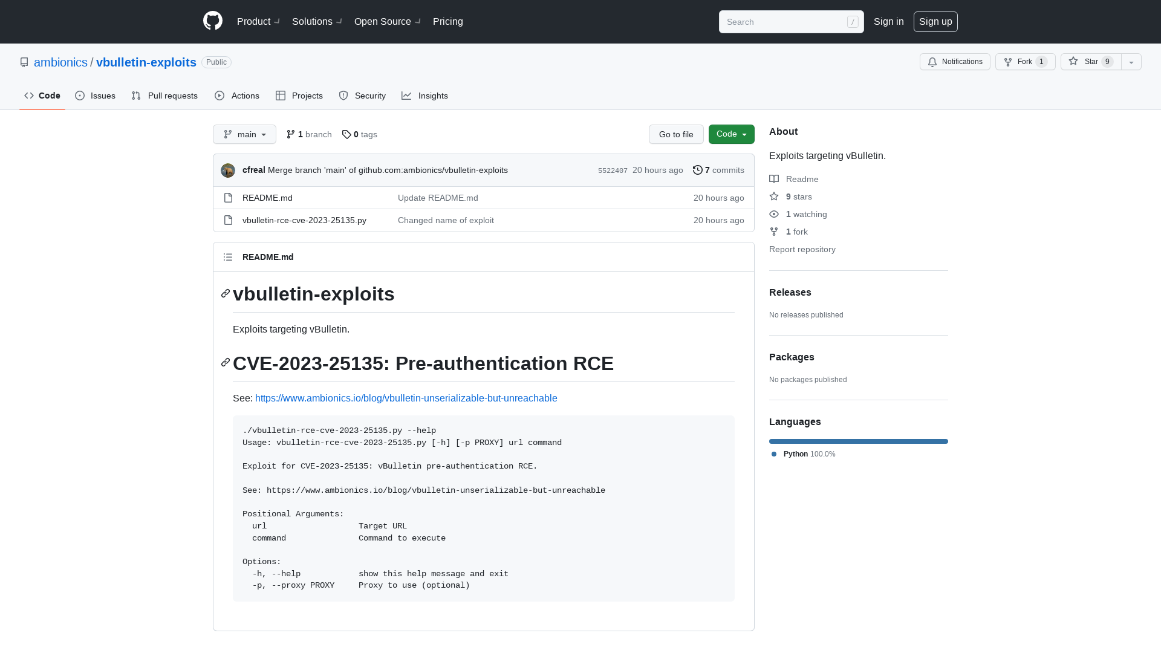Screen dimensions: 1161x653
Task: Click Report repository link
Action: [x=802, y=249]
